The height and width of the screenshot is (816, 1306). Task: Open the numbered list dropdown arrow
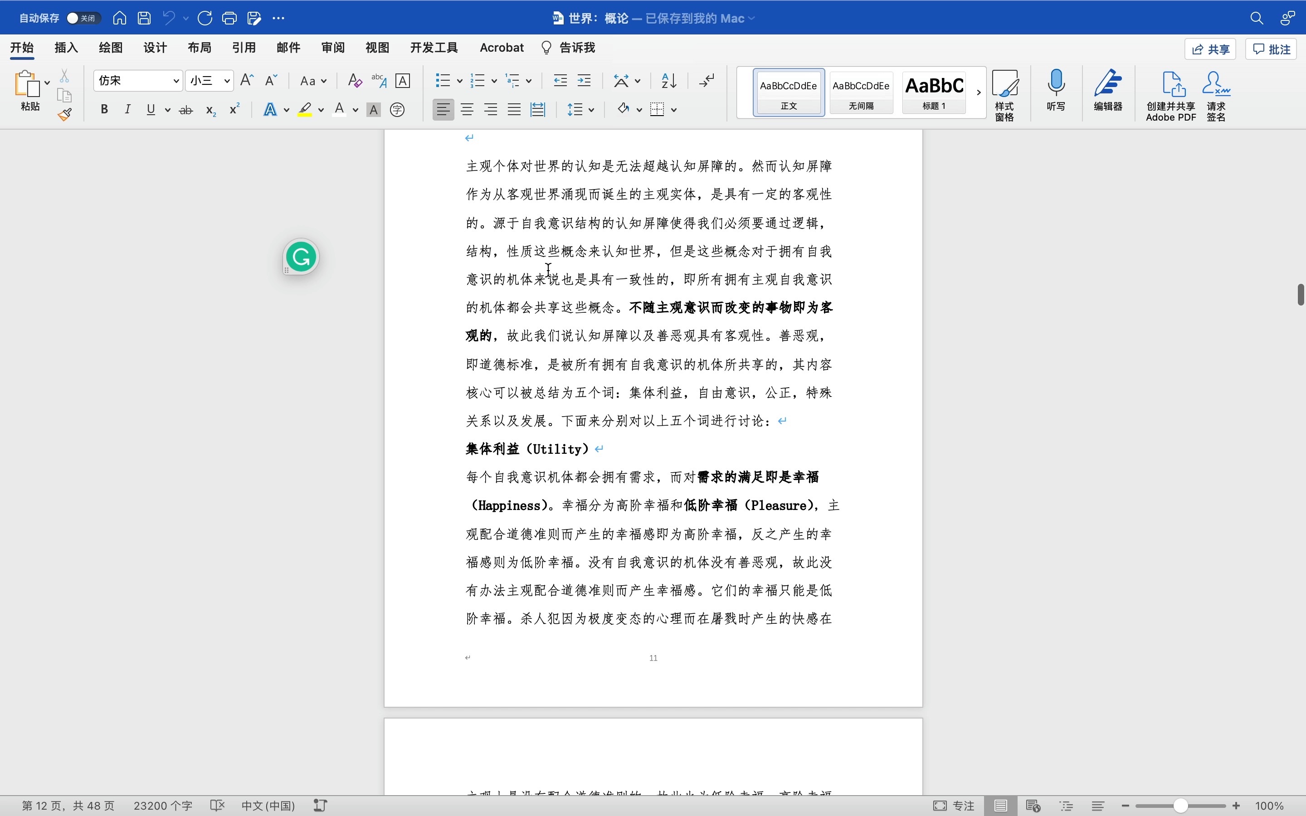(494, 81)
